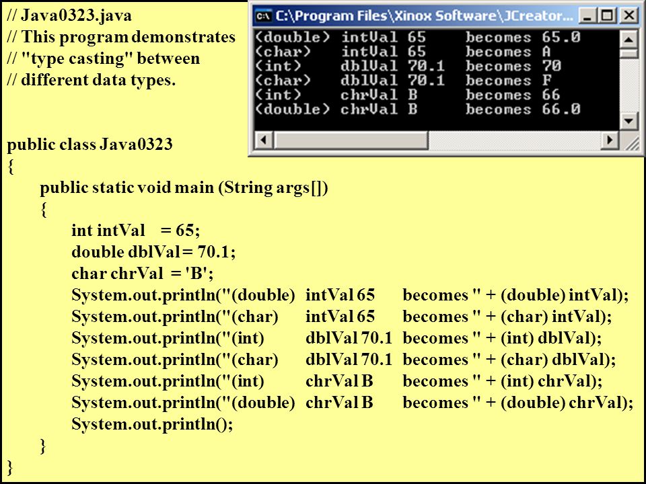Image resolution: width=646 pixels, height=484 pixels.
Task: Close the JCreator console window
Action: [629, 16]
